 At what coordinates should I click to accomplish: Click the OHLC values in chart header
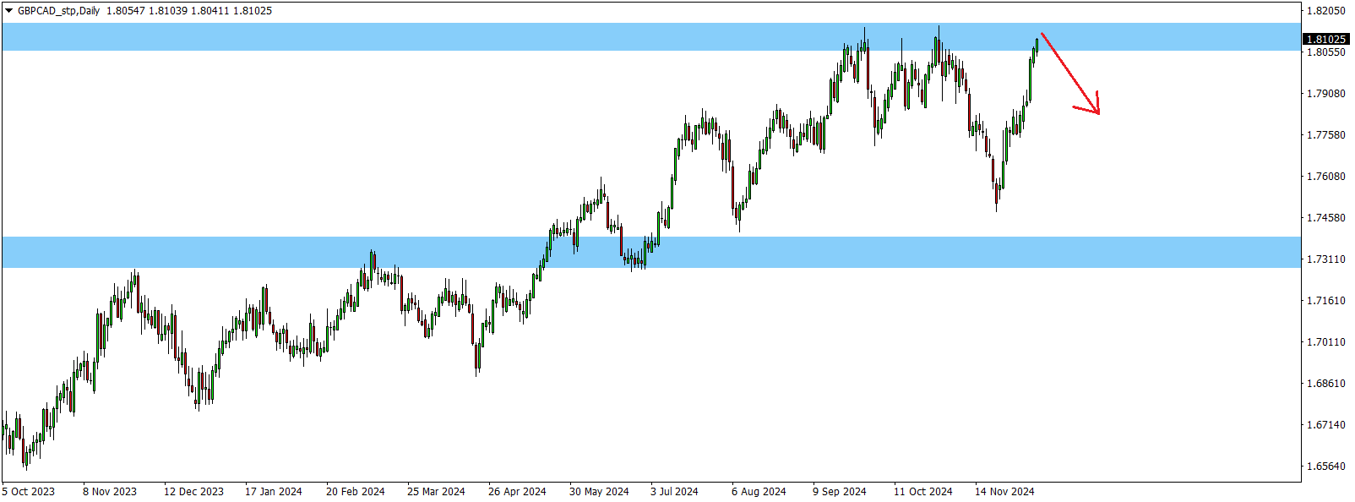click(x=189, y=11)
